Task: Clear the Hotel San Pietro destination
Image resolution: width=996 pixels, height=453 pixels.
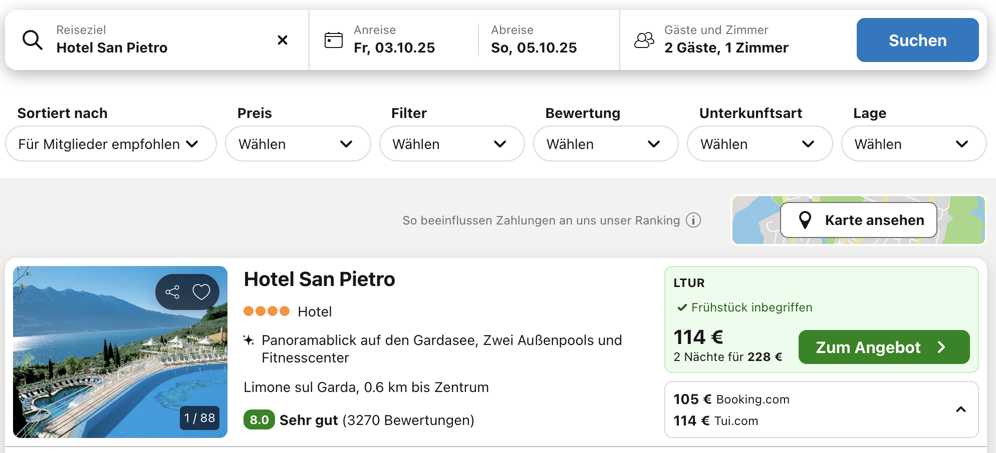Action: [283, 40]
